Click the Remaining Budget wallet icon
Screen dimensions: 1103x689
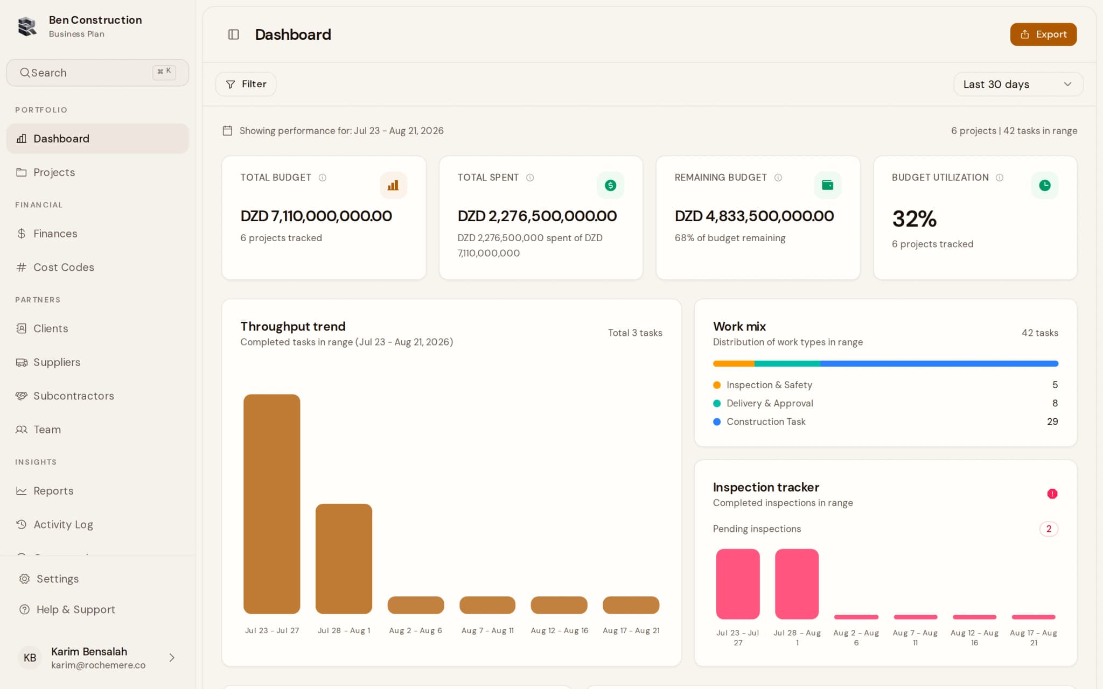coord(828,185)
